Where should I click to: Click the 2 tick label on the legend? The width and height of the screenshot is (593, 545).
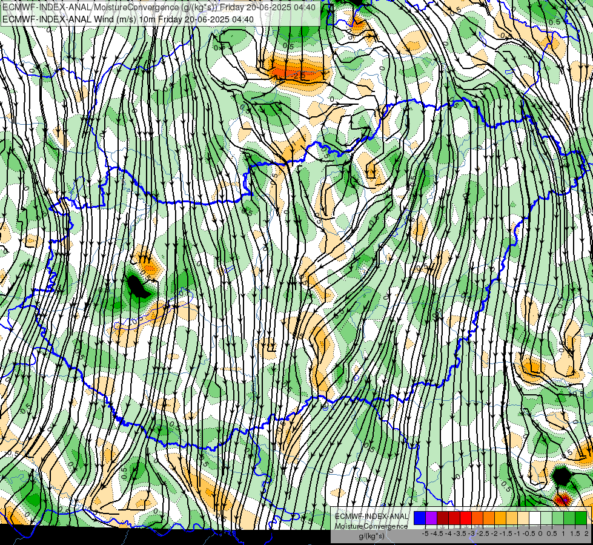tap(586, 533)
